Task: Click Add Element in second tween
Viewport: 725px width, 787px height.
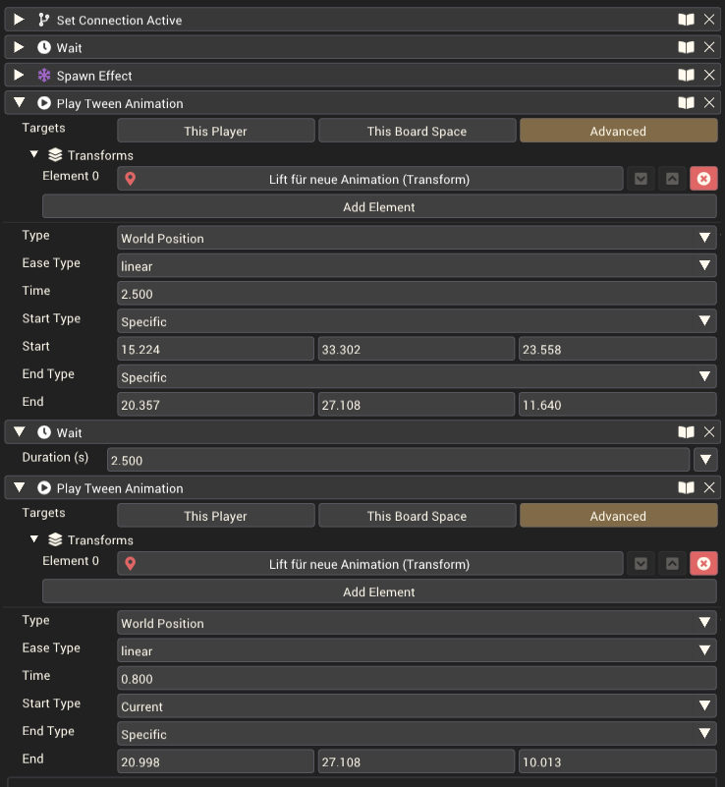Action: pyautogui.click(x=379, y=591)
